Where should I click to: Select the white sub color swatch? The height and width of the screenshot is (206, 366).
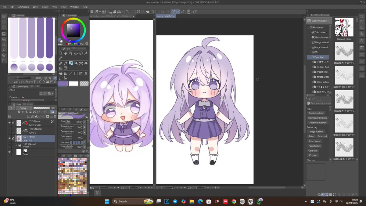(73, 83)
